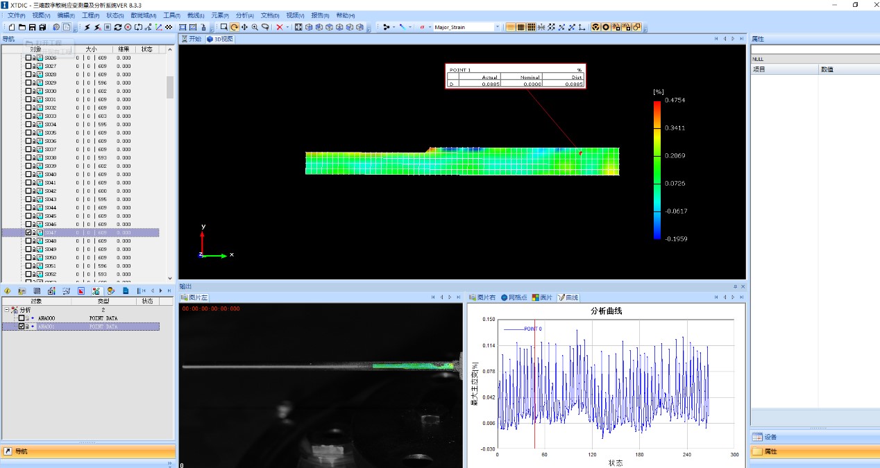Collapse the 分析 tree node
880x468 pixels.
[6, 310]
